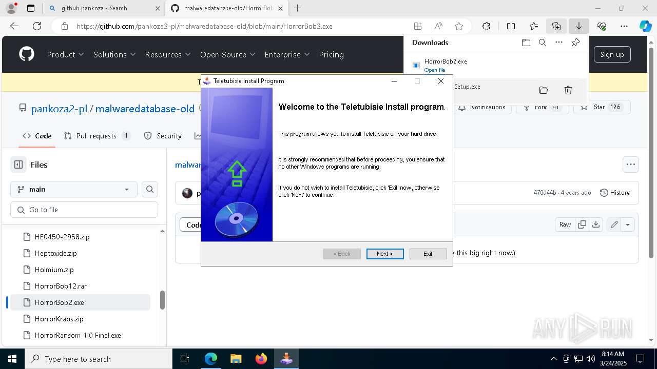Switch to the Code tab
Viewport: 657px width, 369px height.
[x=37, y=136]
